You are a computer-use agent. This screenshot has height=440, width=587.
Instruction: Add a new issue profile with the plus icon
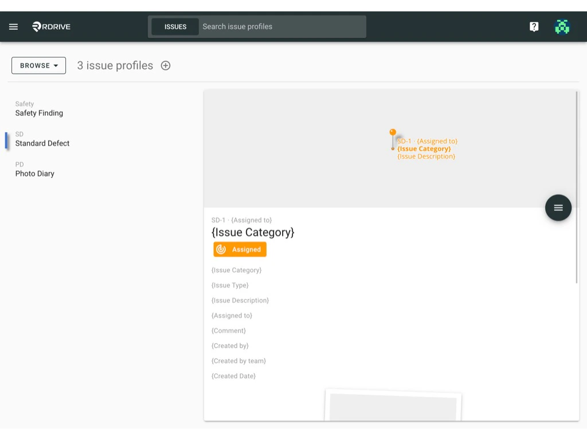coord(165,65)
